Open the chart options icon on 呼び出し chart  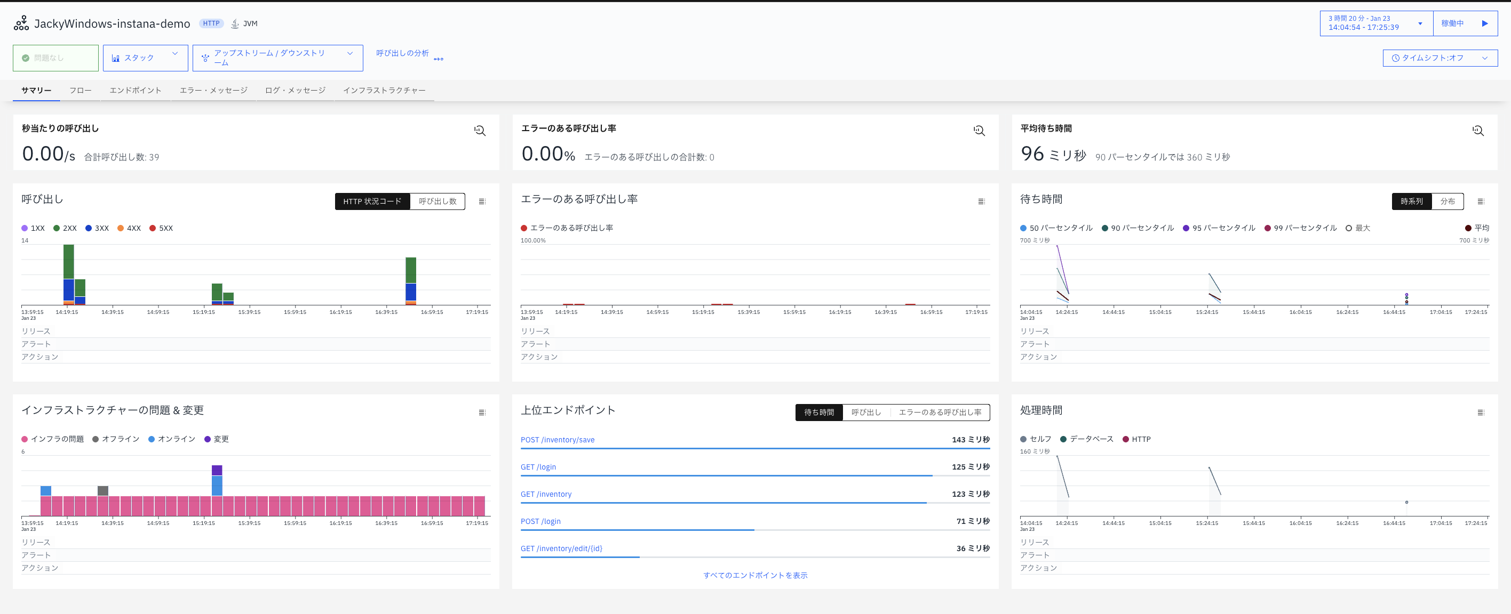coord(482,201)
